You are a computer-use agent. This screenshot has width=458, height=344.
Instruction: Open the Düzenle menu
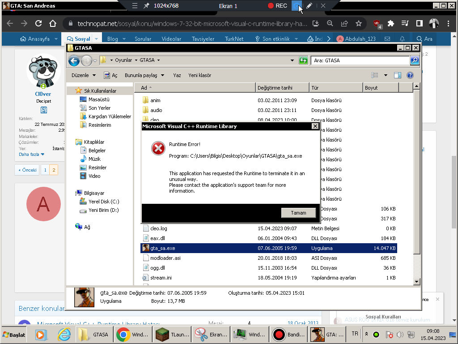click(84, 75)
